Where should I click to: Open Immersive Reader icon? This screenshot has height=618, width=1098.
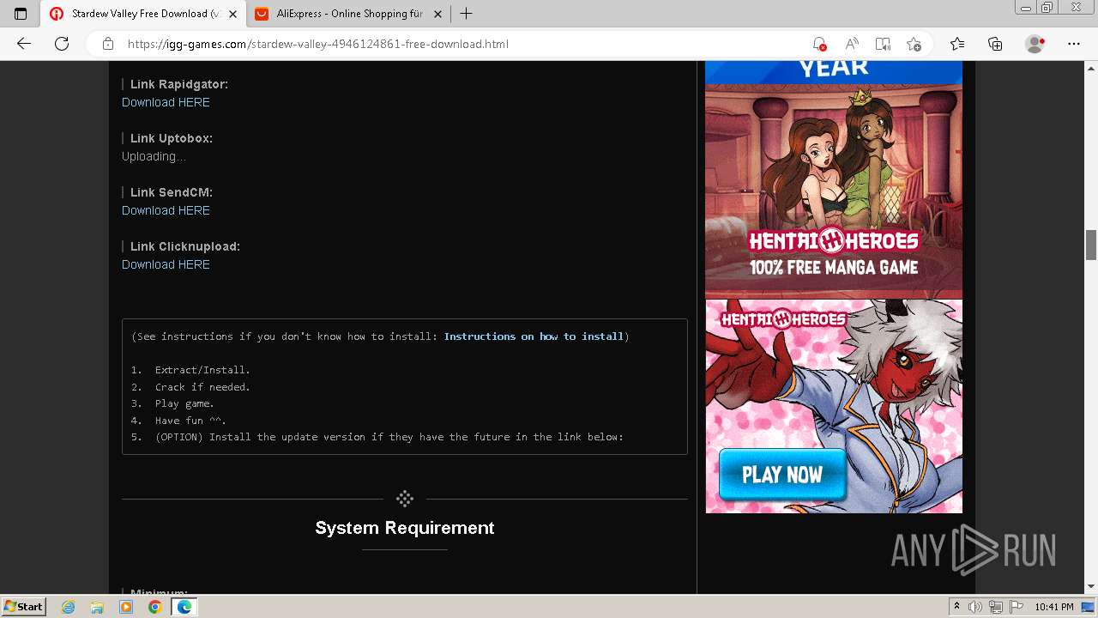coord(883,44)
